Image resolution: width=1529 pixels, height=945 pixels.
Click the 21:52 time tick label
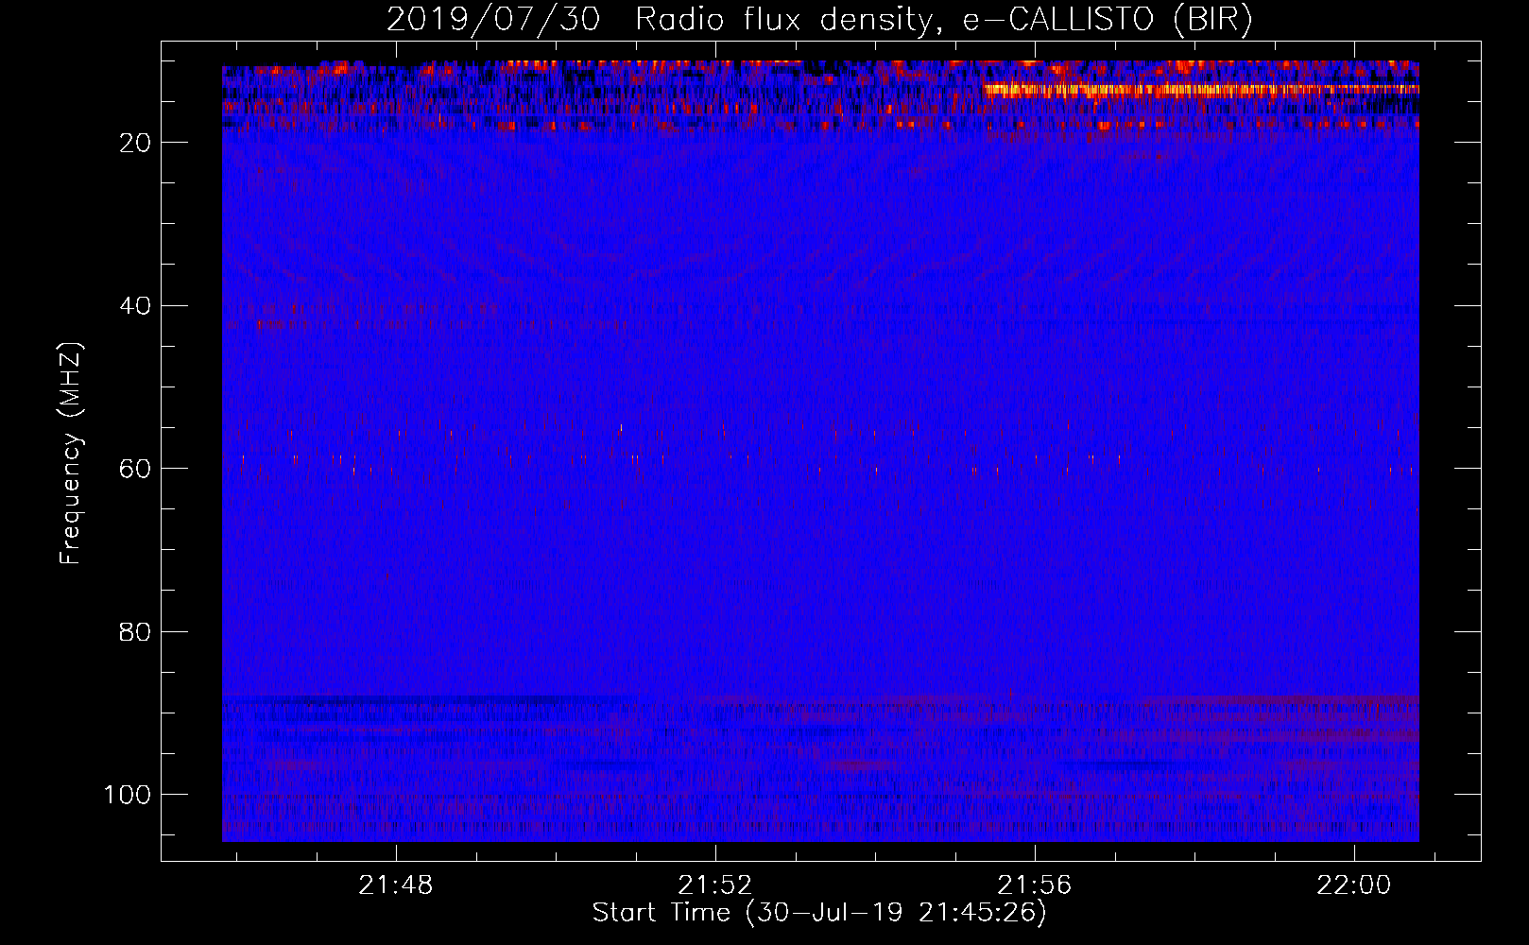(715, 885)
